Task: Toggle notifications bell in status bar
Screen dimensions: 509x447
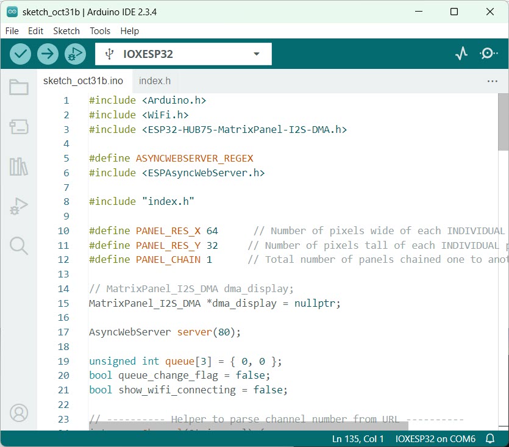Action: pos(490,439)
